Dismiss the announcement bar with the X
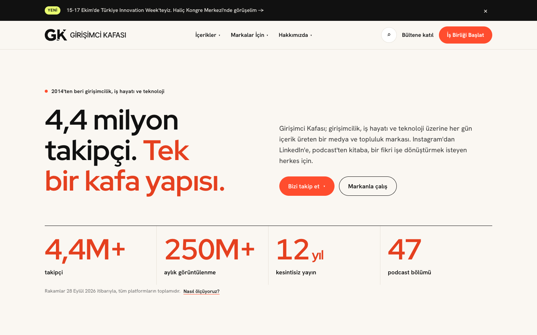 point(486,11)
